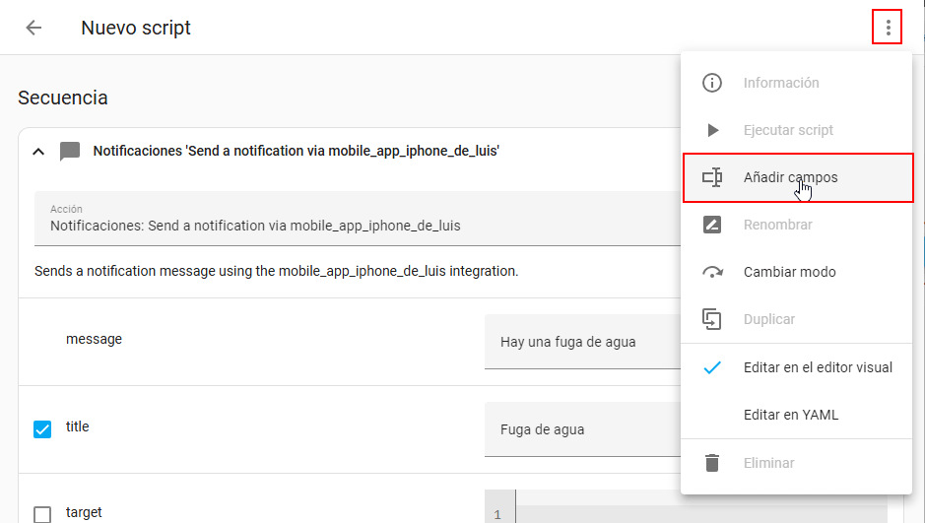Choose Editar en el editor visual
This screenshot has width=925, height=523.
(817, 367)
